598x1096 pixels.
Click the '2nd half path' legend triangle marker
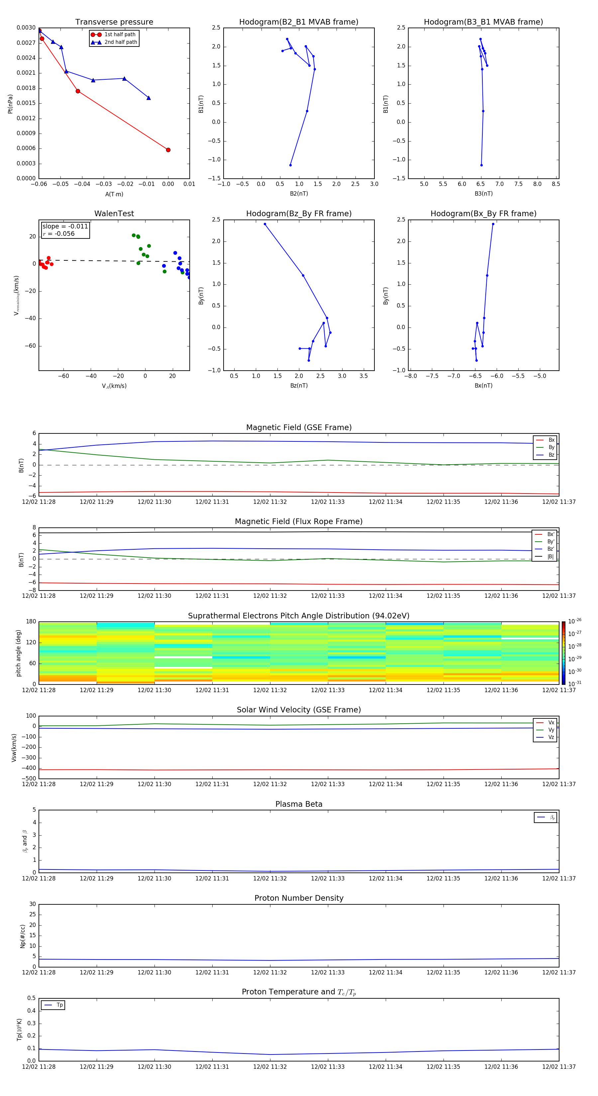[x=96, y=42]
